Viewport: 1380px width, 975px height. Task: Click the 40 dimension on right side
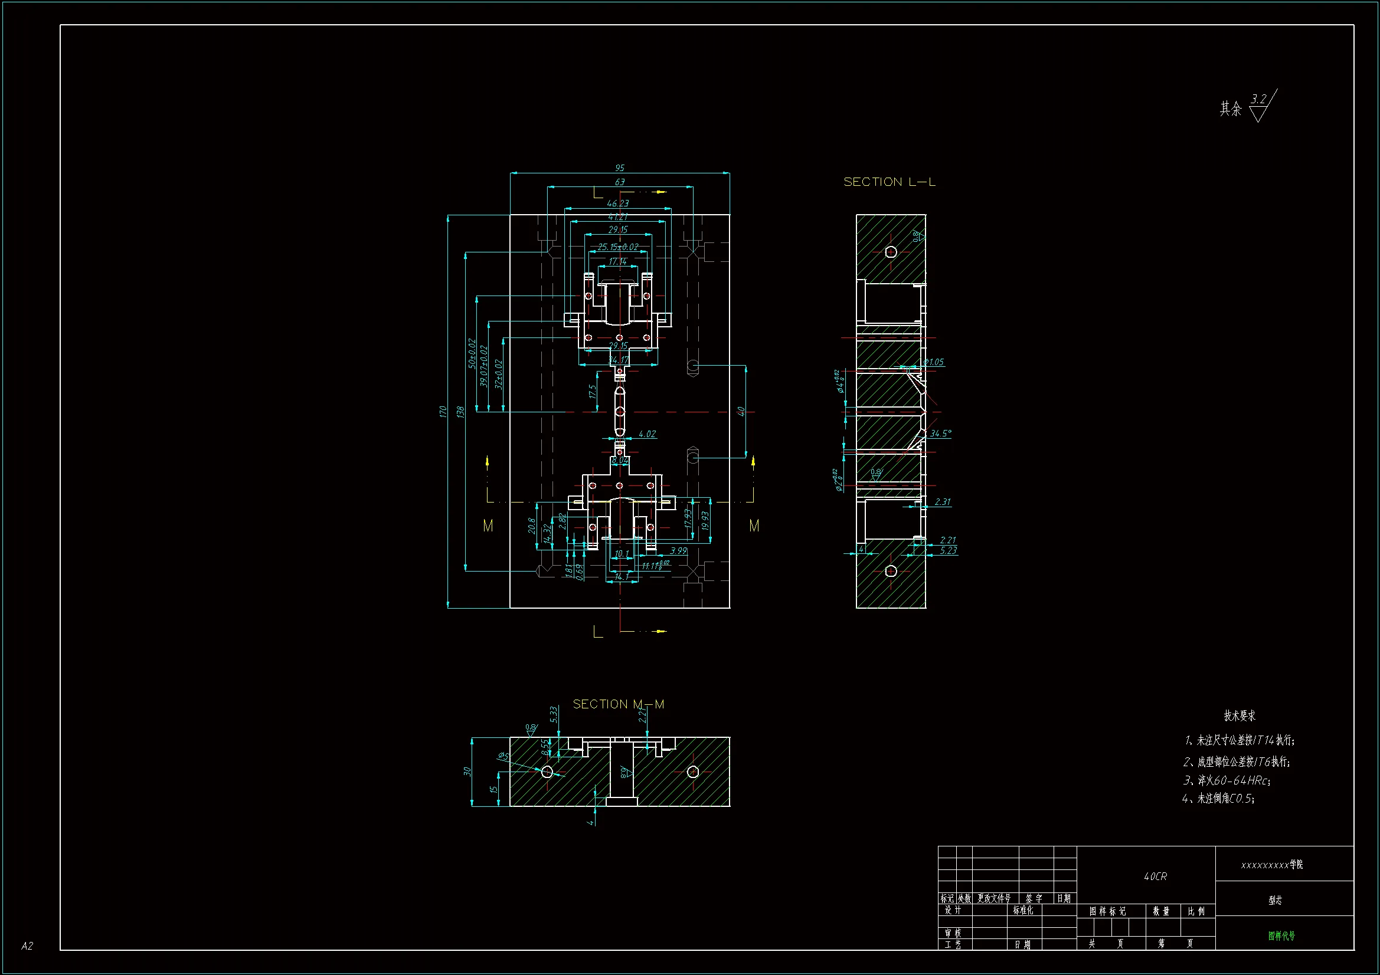pos(741,412)
